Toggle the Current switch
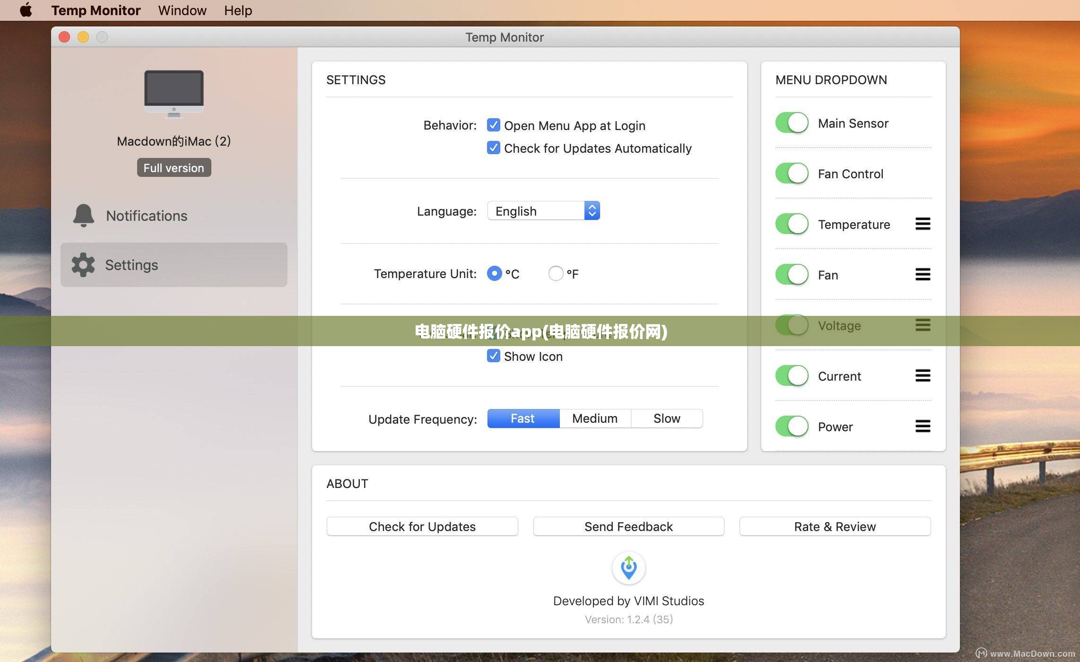The width and height of the screenshot is (1080, 662). 792,376
